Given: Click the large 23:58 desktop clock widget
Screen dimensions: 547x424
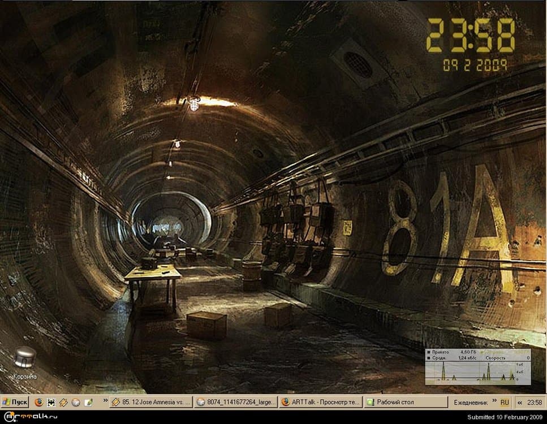Looking at the screenshot, I should tap(471, 36).
